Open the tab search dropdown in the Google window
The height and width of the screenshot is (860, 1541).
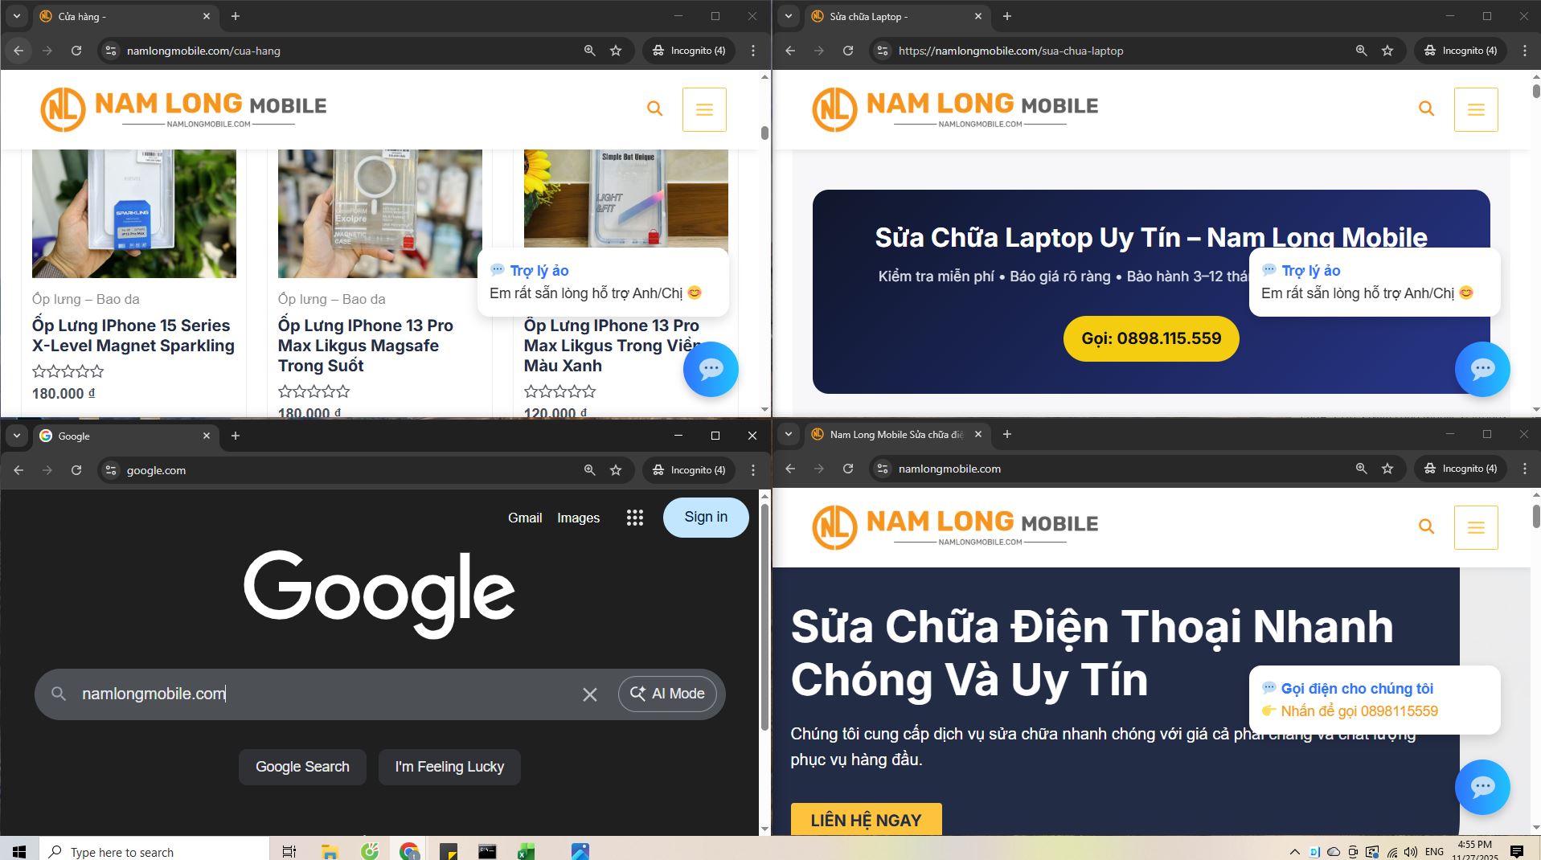tap(17, 436)
